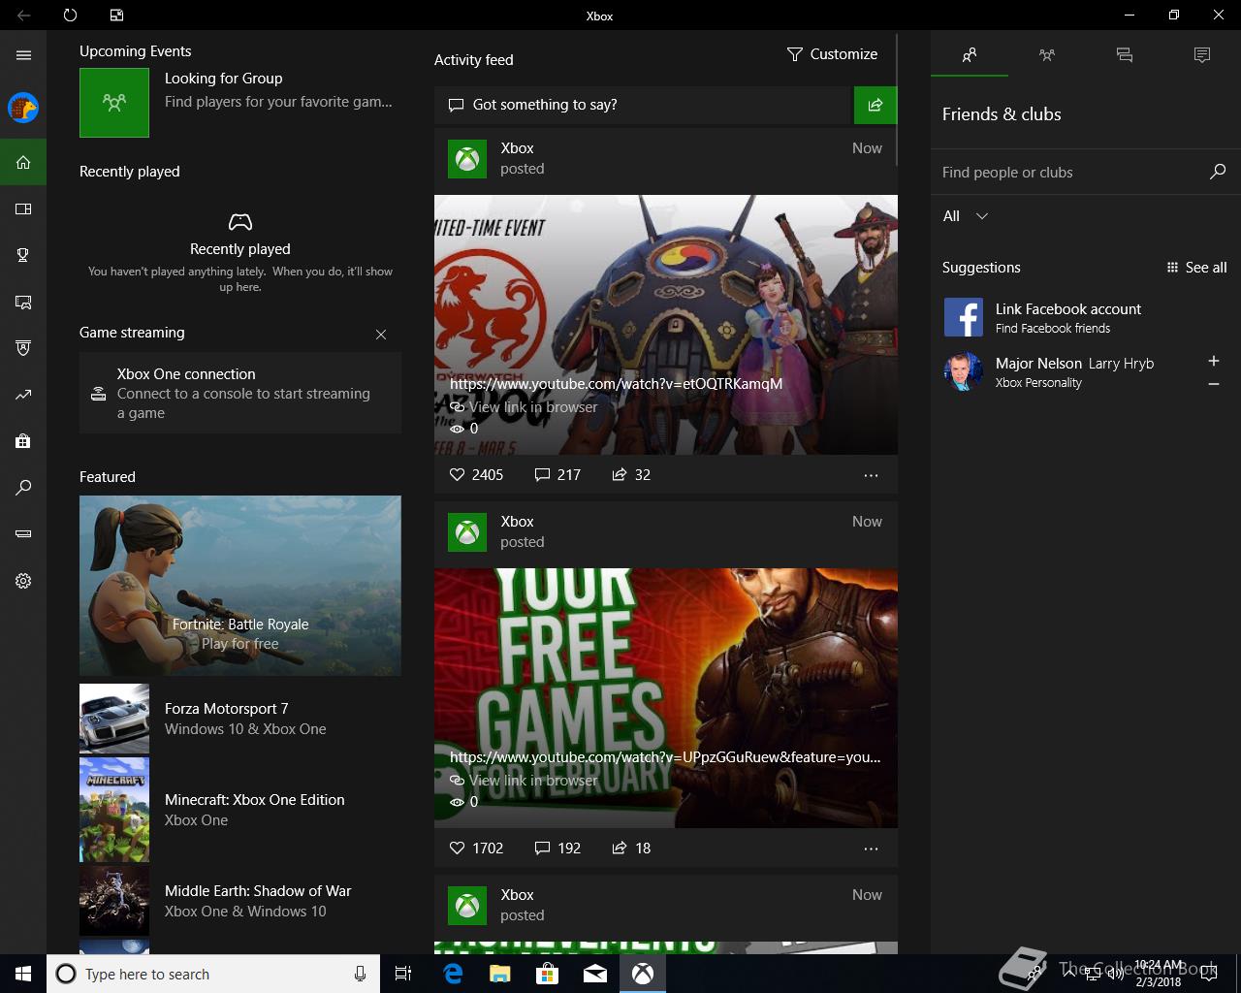The image size is (1241, 993).
Task: Open Trending arrow icon in sidebar
Action: pyautogui.click(x=23, y=395)
